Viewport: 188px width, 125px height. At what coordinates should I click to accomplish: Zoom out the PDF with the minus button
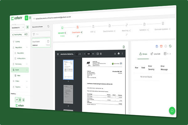tap(85, 54)
